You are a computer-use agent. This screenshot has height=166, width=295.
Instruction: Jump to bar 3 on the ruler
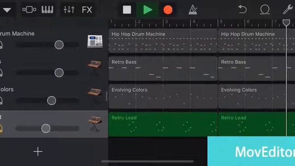point(166,22)
